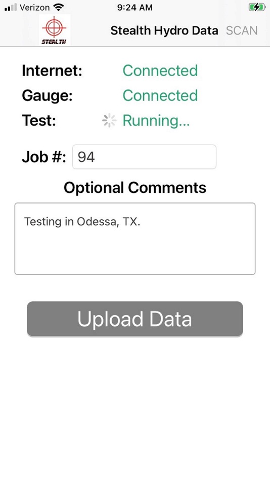Image resolution: width=270 pixels, height=482 pixels.
Task: Tap the 9:24 AM clock
Action: (x=135, y=8)
